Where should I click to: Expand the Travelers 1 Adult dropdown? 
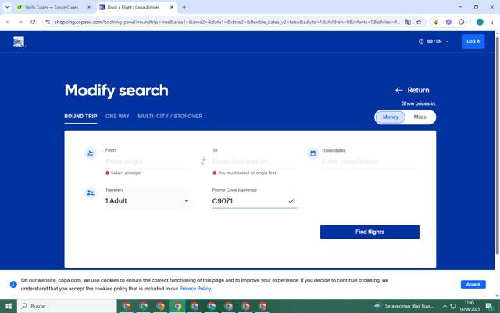[148, 201]
